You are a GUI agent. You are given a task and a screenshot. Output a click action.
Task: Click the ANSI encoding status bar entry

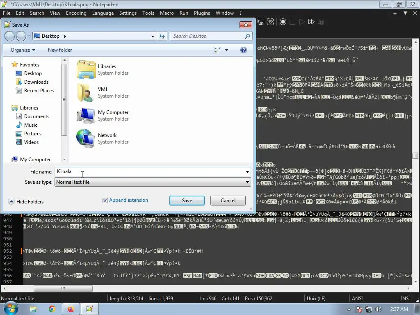click(x=357, y=299)
